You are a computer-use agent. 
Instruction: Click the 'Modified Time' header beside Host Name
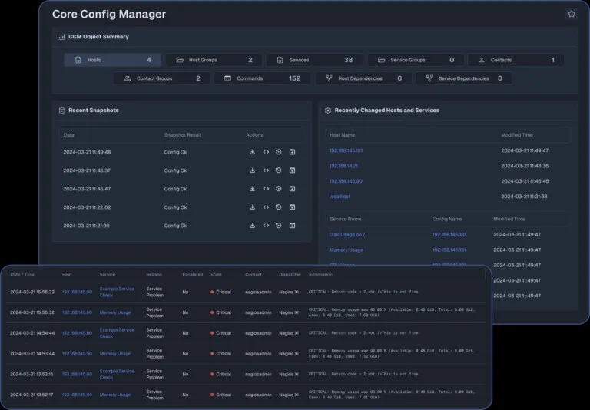[x=516, y=135]
